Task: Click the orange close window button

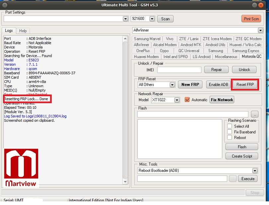Action: (x=261, y=5)
